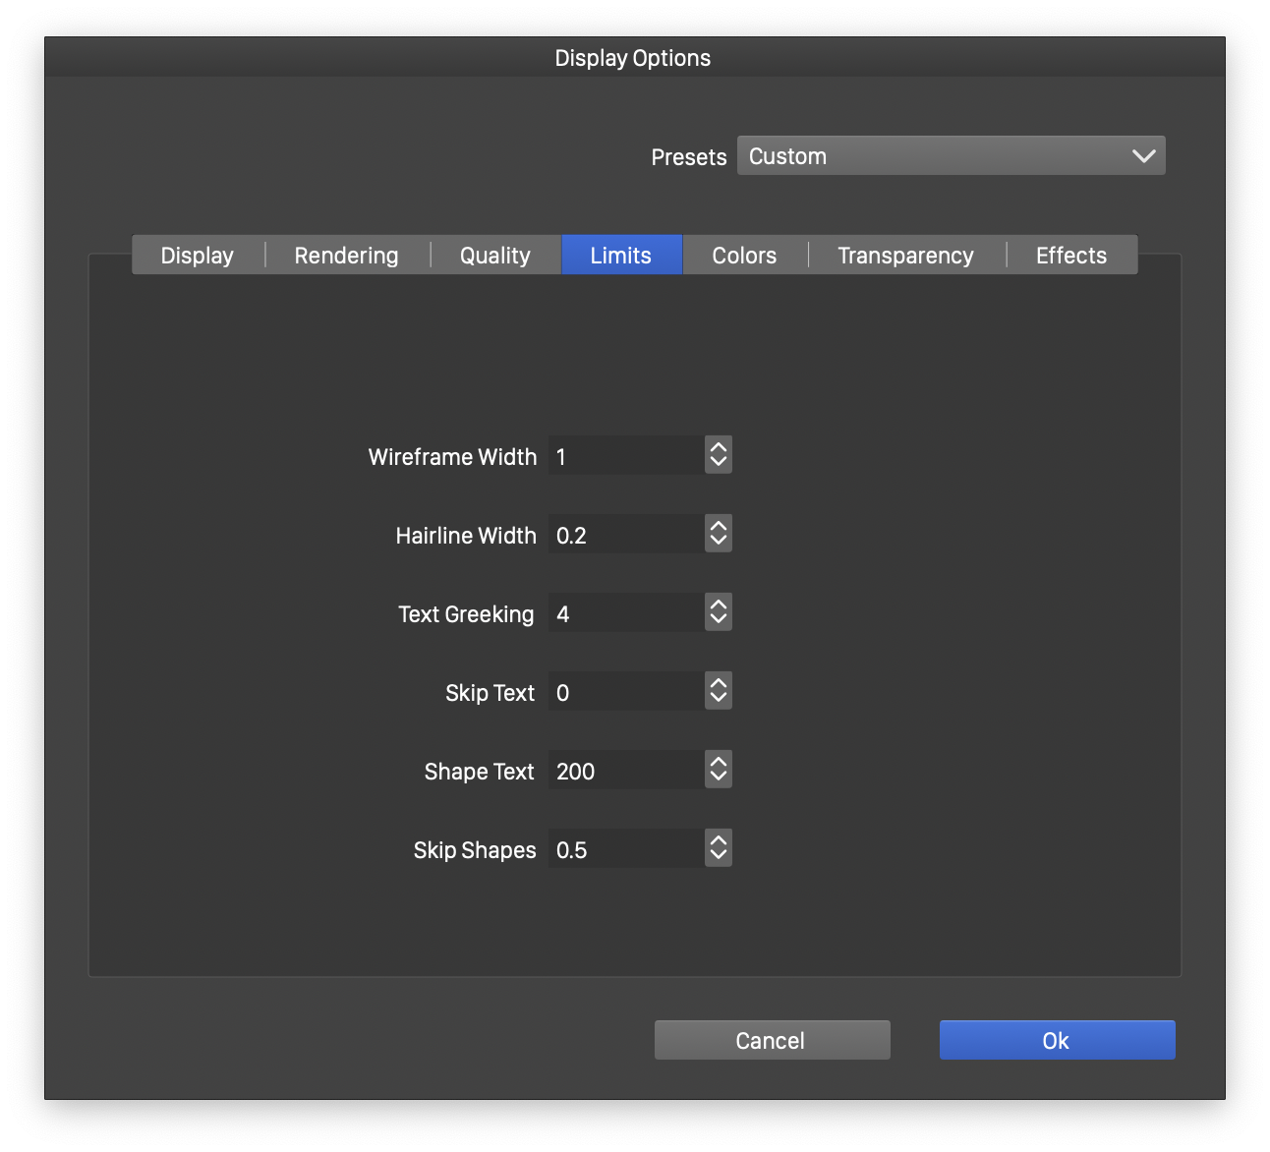
Task: Click the Skip Shapes stepper arrows
Action: 719,848
